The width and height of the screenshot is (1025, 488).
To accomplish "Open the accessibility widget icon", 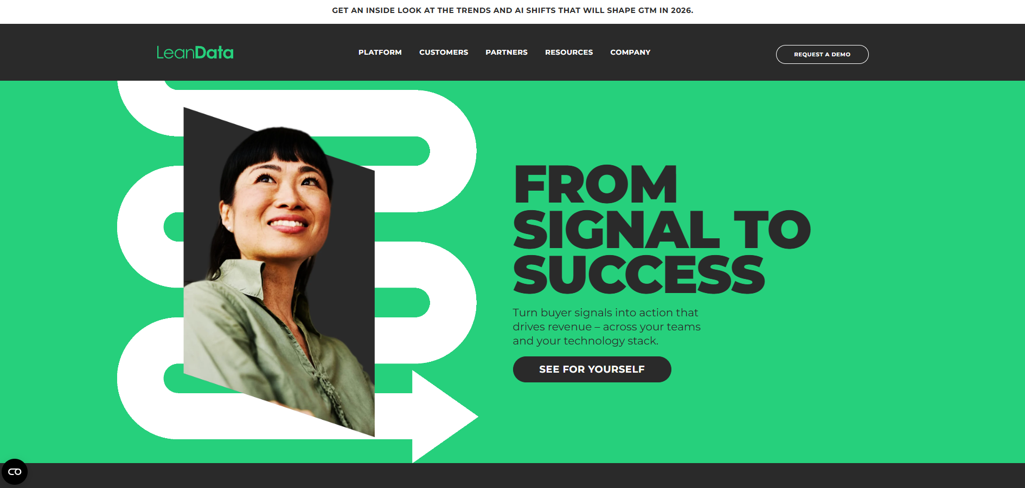I will point(15,472).
